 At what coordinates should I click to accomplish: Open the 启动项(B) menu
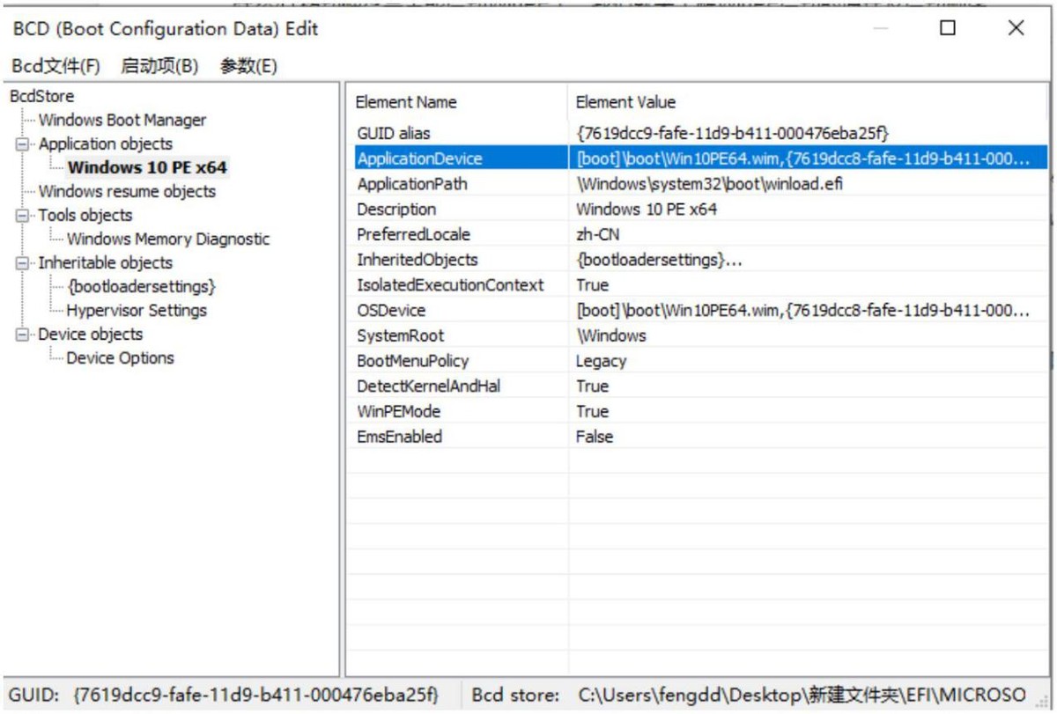159,66
